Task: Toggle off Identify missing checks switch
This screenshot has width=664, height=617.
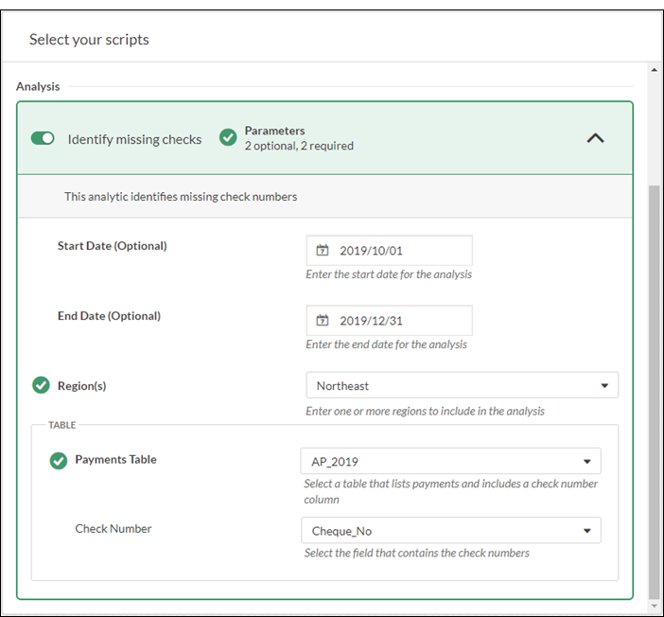Action: tap(43, 139)
